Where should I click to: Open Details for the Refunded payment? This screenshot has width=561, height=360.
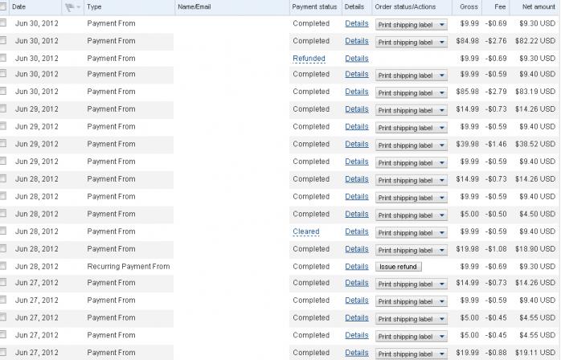[x=357, y=59]
